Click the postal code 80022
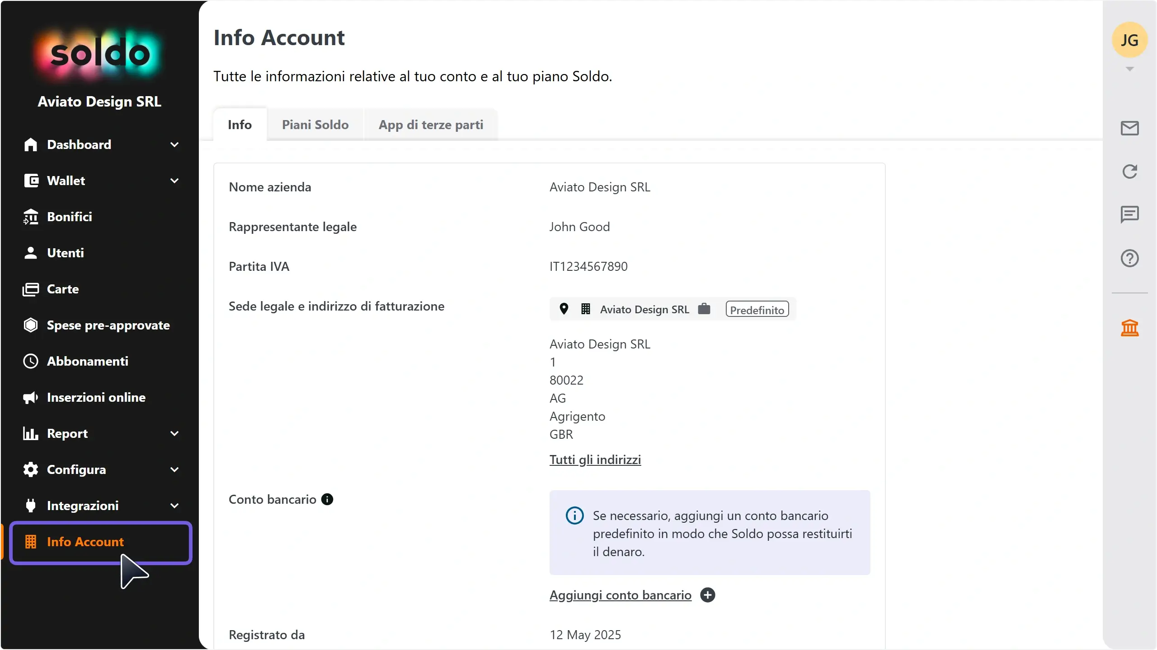This screenshot has width=1157, height=650. click(566, 380)
